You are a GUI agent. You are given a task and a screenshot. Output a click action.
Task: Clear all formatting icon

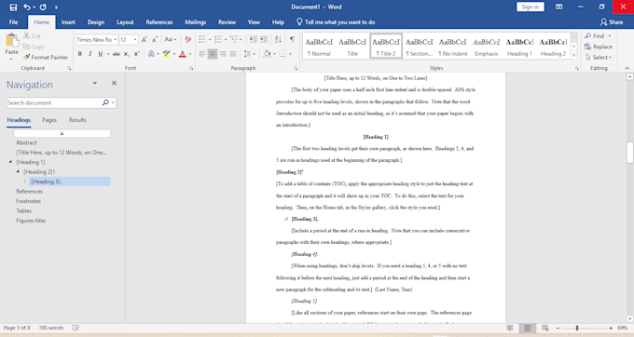(187, 39)
